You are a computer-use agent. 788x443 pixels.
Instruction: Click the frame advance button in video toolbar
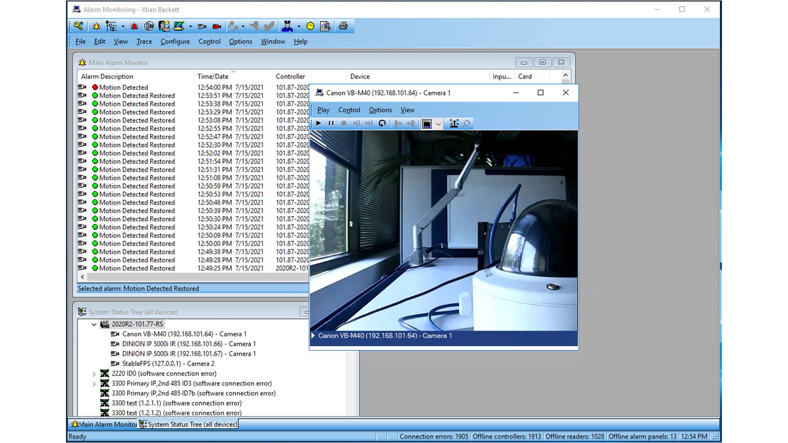tap(357, 123)
